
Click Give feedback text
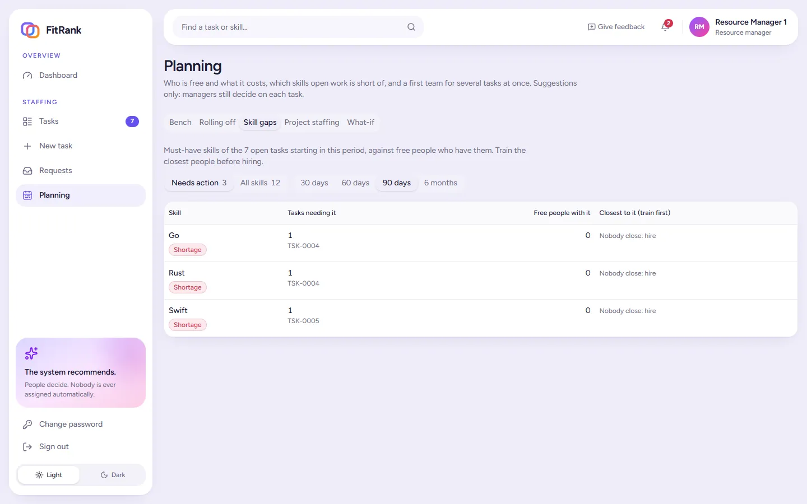[x=621, y=27]
